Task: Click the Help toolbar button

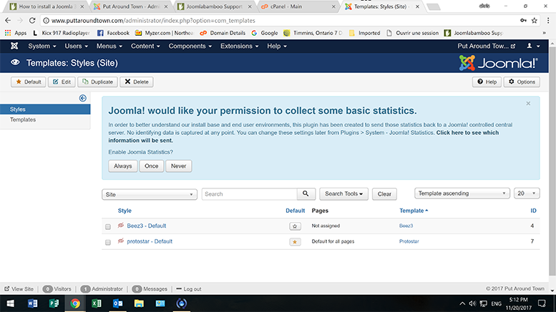Action: [x=487, y=81]
